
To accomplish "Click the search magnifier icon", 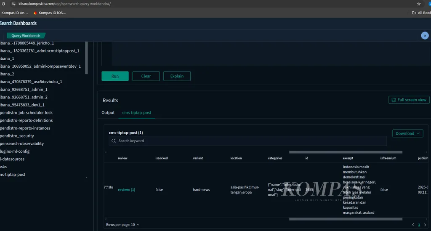I will (114, 141).
